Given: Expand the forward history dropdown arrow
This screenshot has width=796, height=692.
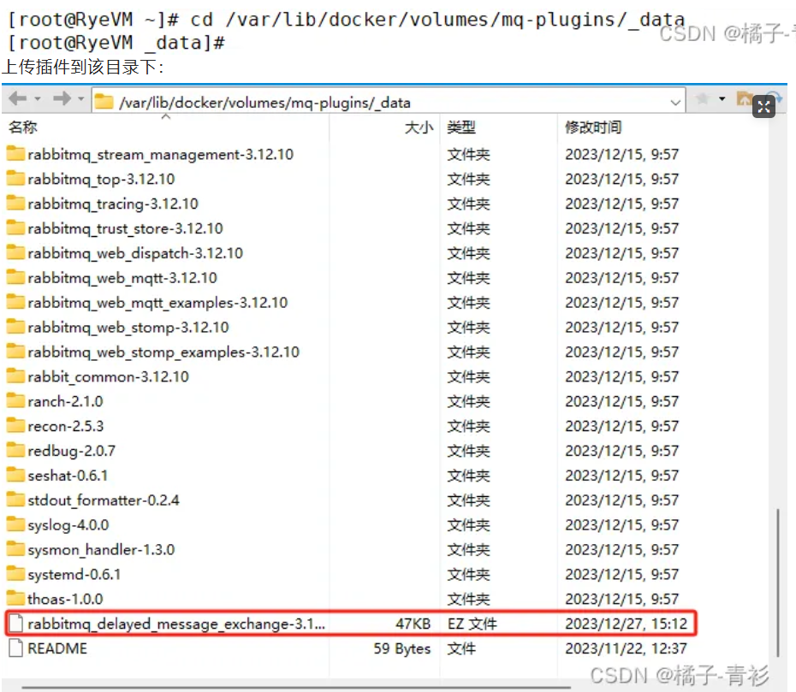Looking at the screenshot, I should [x=80, y=100].
